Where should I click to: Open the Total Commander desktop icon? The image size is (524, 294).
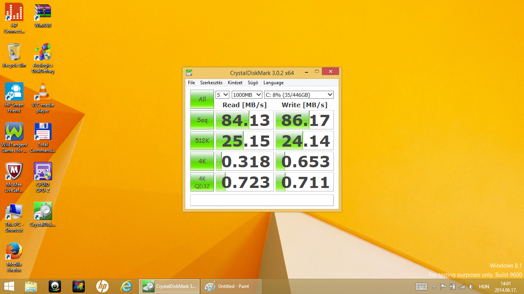pyautogui.click(x=43, y=132)
